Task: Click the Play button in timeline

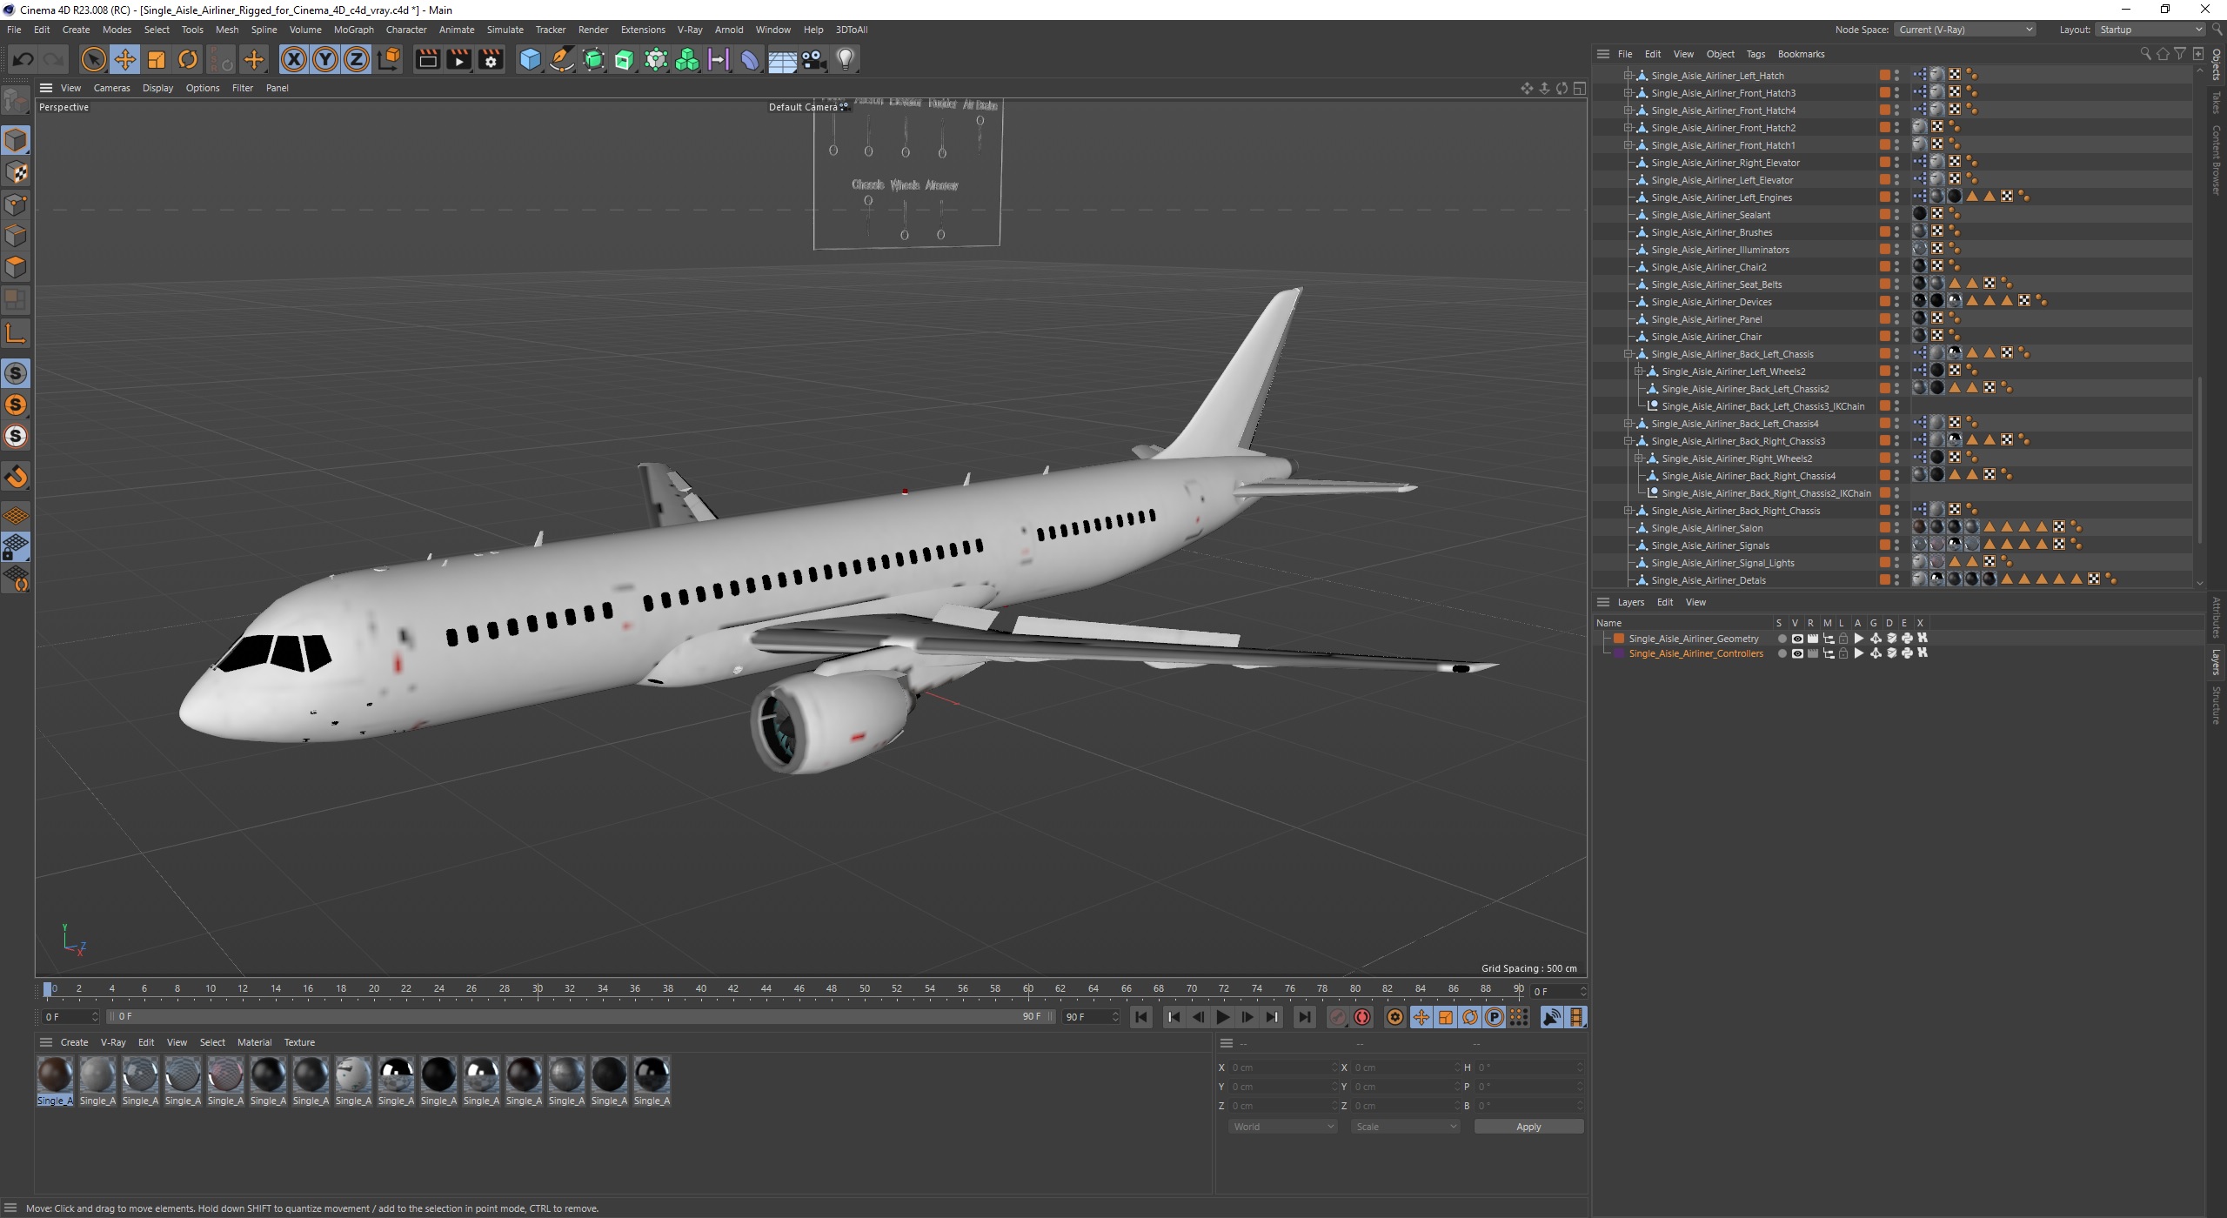Action: (x=1224, y=1017)
